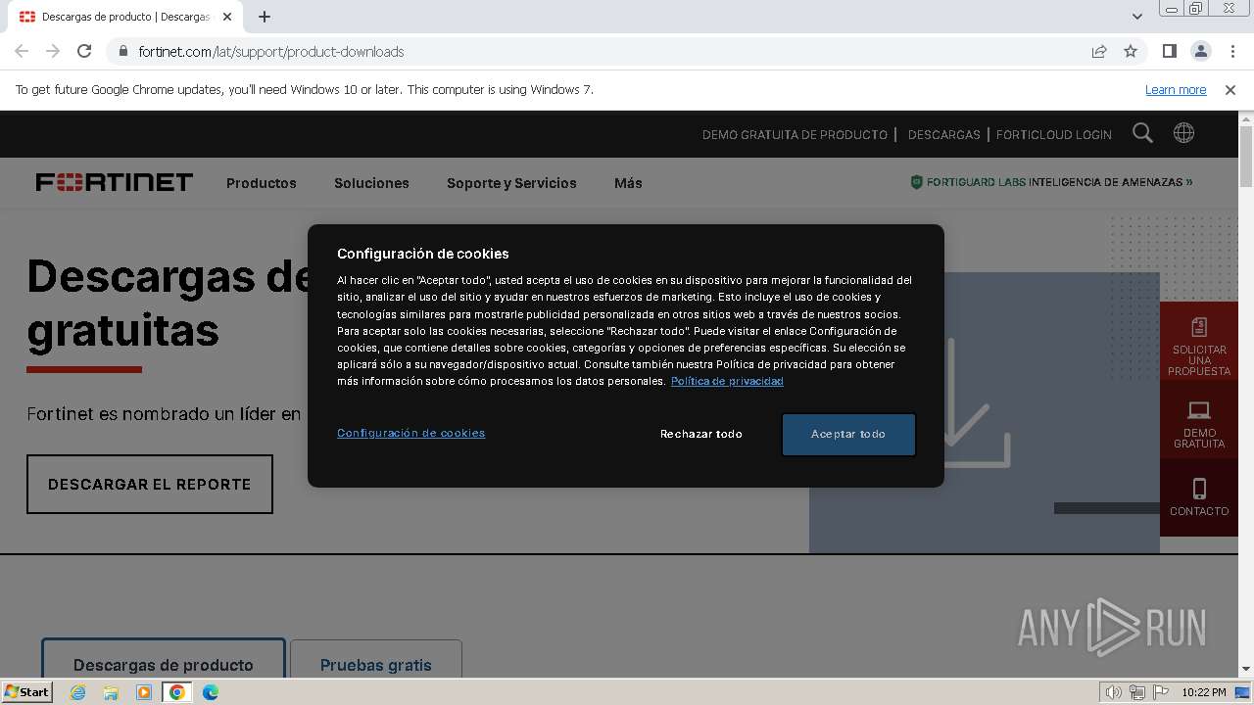Screen dimensions: 1254x705
Task: Close the Descargas de producto tab
Action: click(x=227, y=17)
